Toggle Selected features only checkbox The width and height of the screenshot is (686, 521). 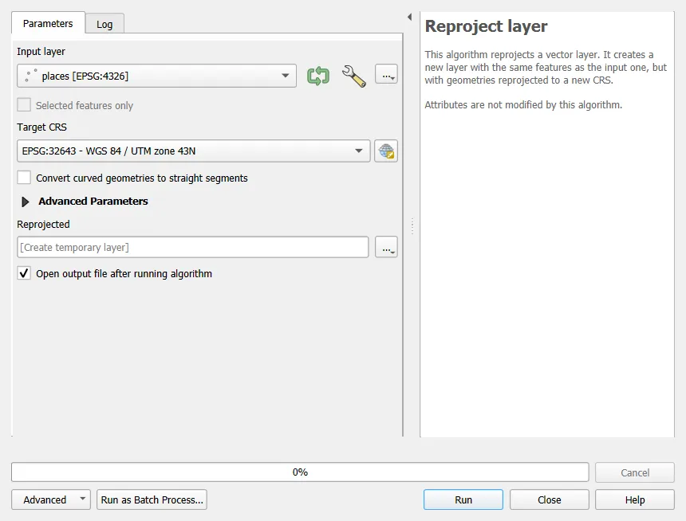click(x=24, y=105)
